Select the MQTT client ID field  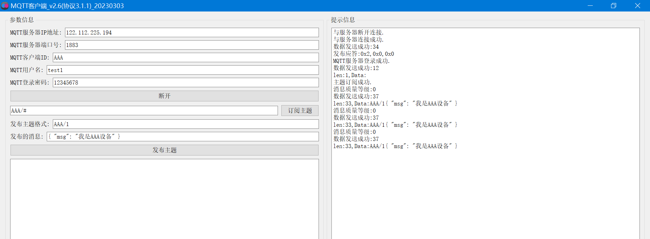click(186, 57)
